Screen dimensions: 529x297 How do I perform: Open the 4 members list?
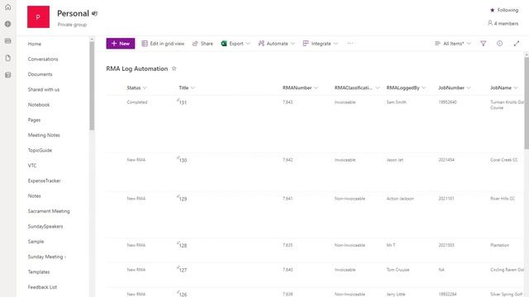[x=503, y=23]
